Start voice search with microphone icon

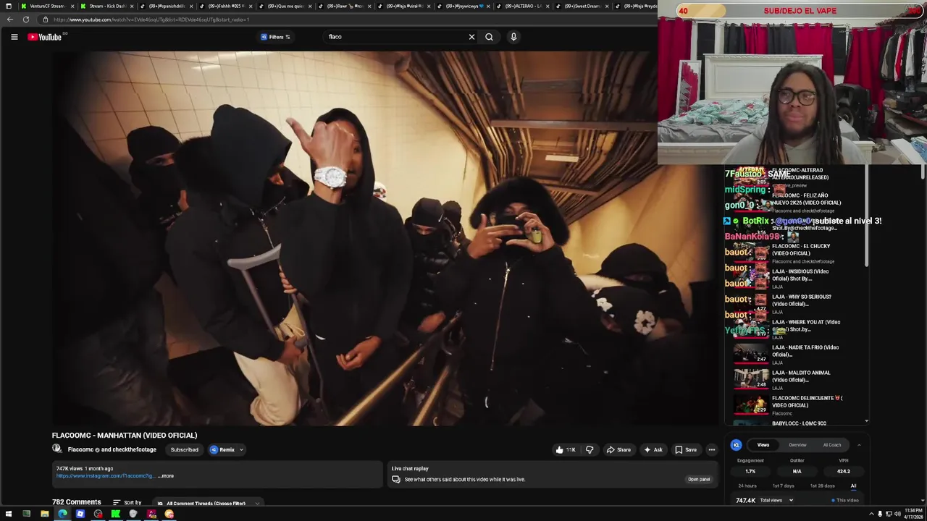click(x=513, y=37)
